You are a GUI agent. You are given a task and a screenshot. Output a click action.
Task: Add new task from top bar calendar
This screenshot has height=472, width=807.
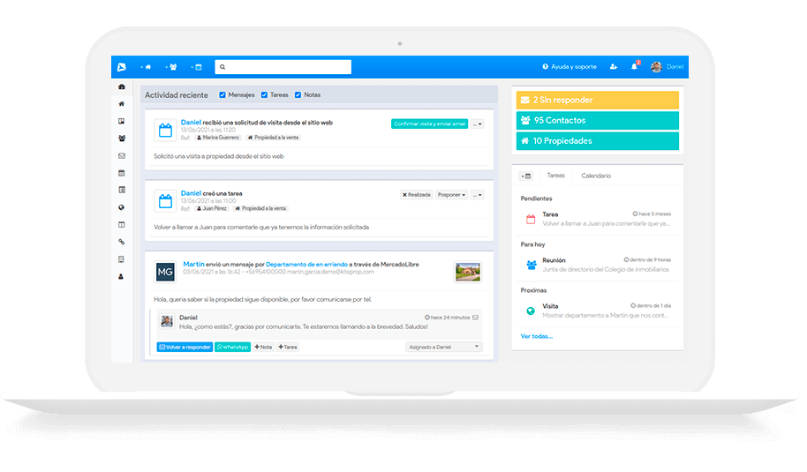coord(196,67)
